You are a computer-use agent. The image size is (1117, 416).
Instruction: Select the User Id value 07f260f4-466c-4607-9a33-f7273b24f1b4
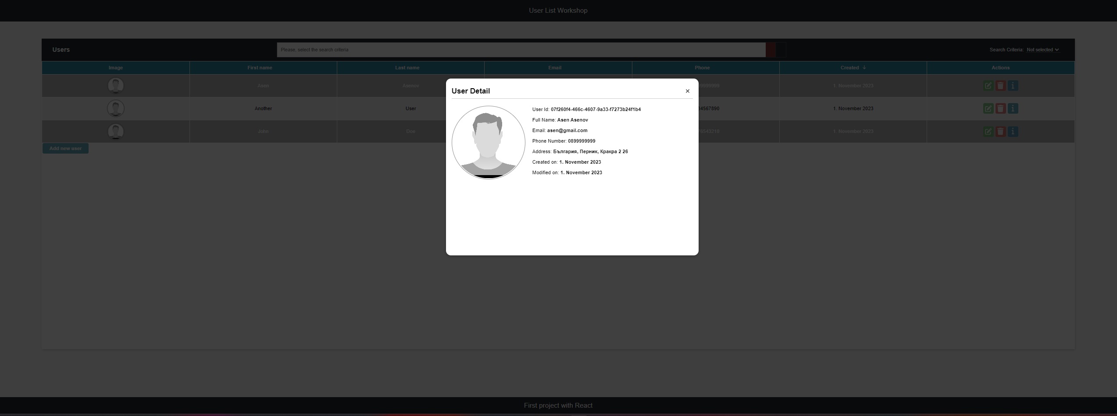coord(596,109)
